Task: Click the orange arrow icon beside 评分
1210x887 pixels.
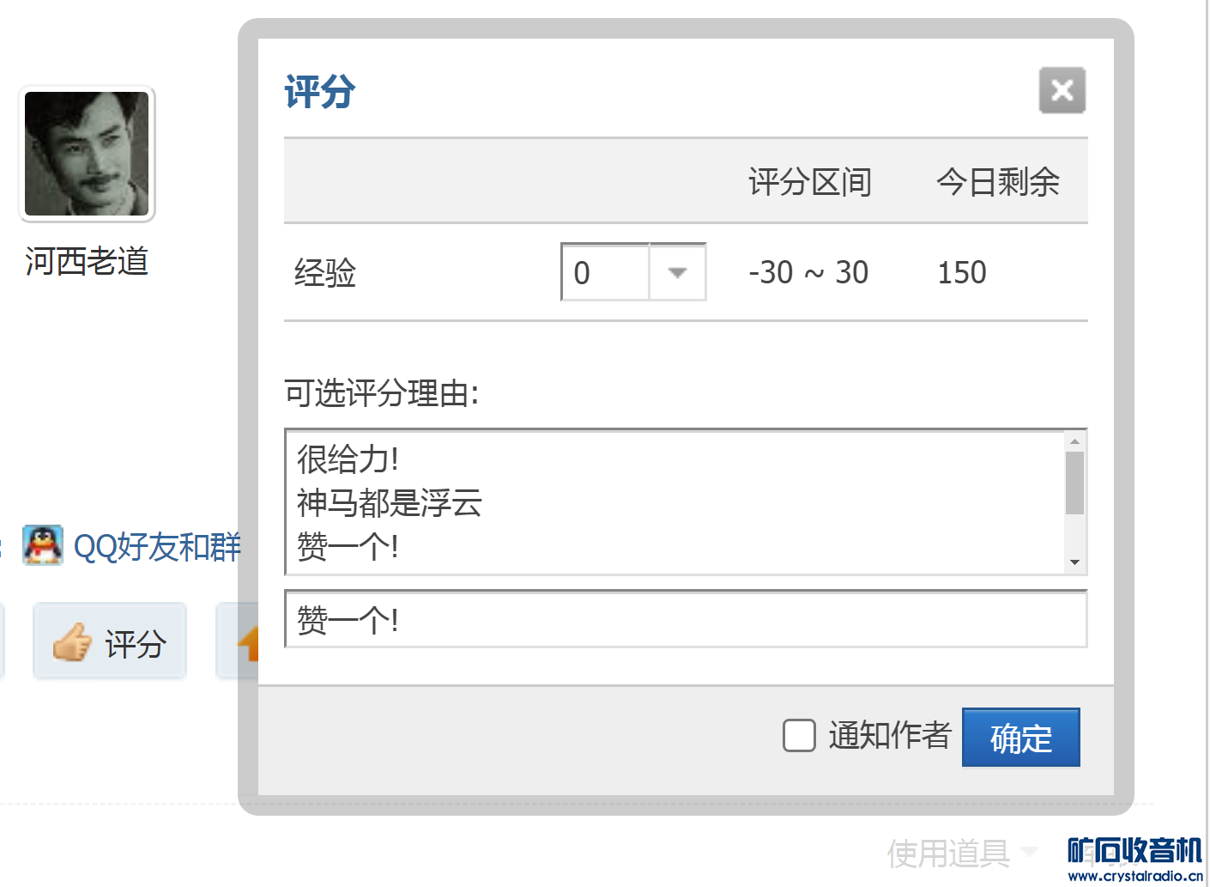Action: coord(247,642)
